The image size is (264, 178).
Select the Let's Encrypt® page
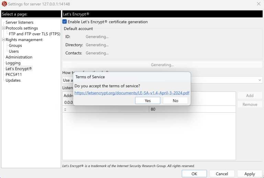(19, 69)
